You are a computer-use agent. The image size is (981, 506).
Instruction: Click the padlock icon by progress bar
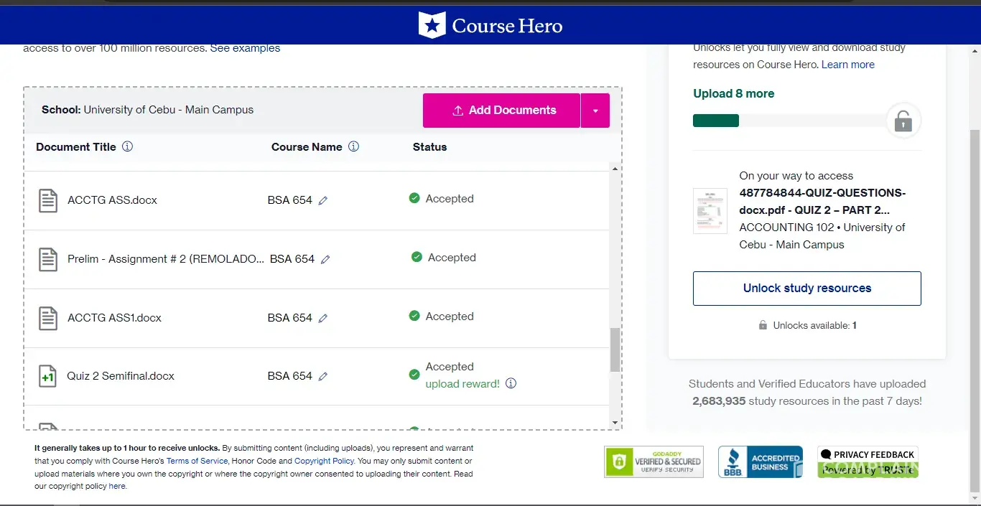pos(903,121)
